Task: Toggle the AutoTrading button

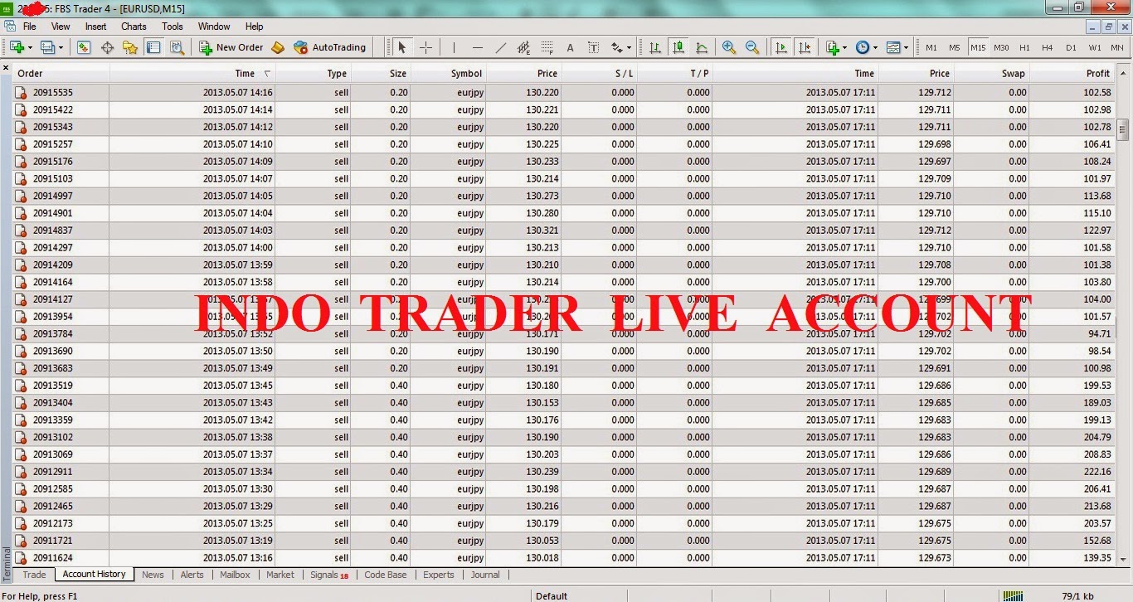Action: point(330,47)
